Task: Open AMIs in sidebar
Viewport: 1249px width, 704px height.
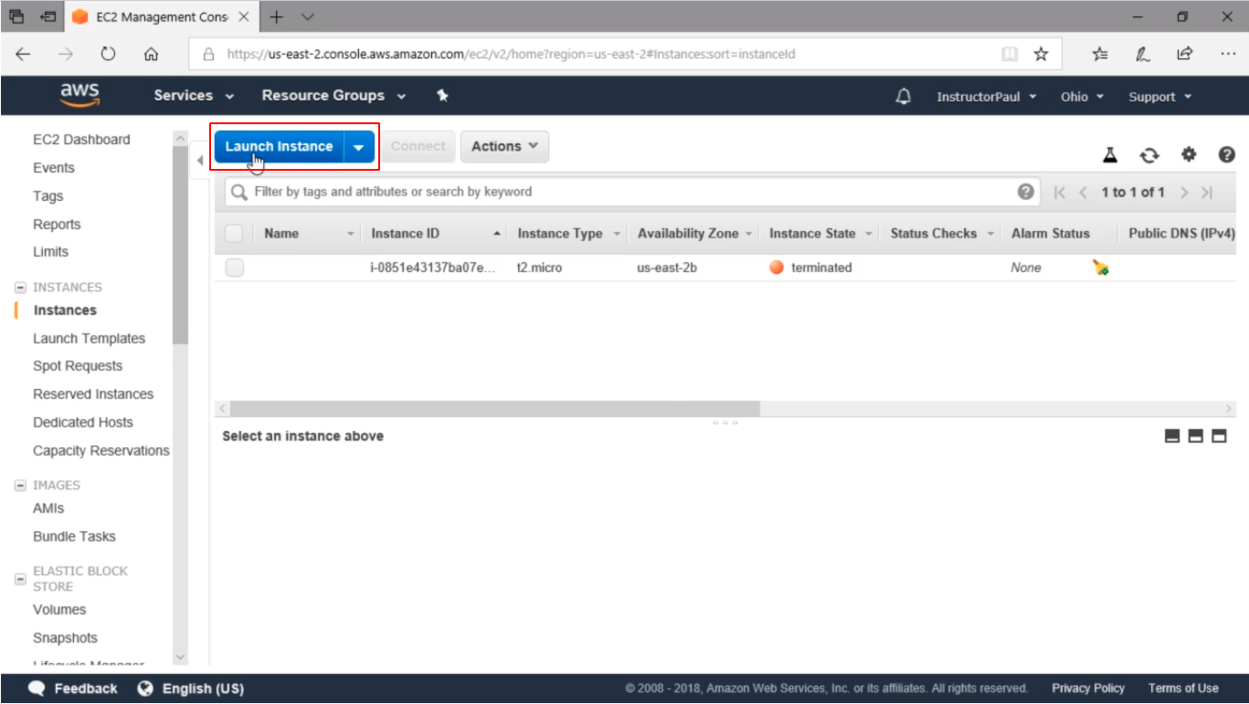Action: click(x=48, y=509)
